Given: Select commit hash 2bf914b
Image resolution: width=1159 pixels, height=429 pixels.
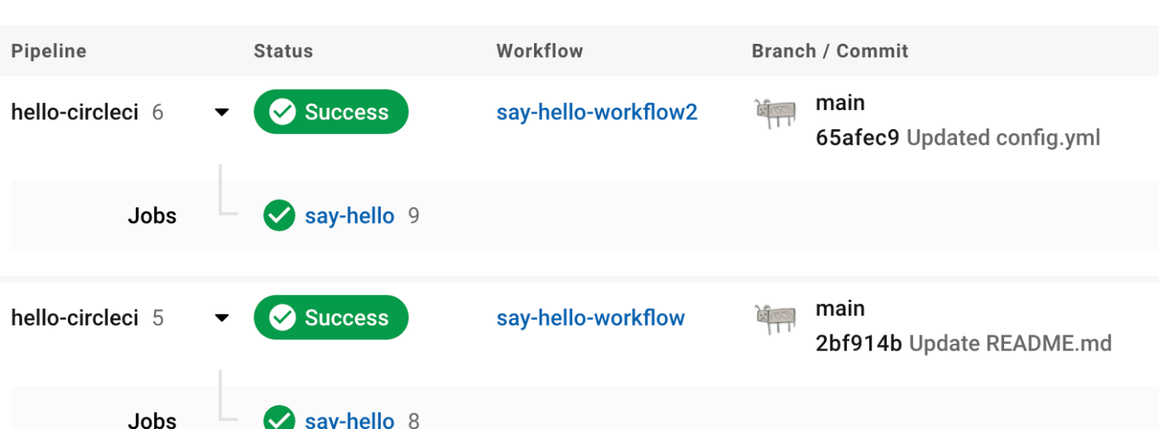Looking at the screenshot, I should click(x=858, y=343).
